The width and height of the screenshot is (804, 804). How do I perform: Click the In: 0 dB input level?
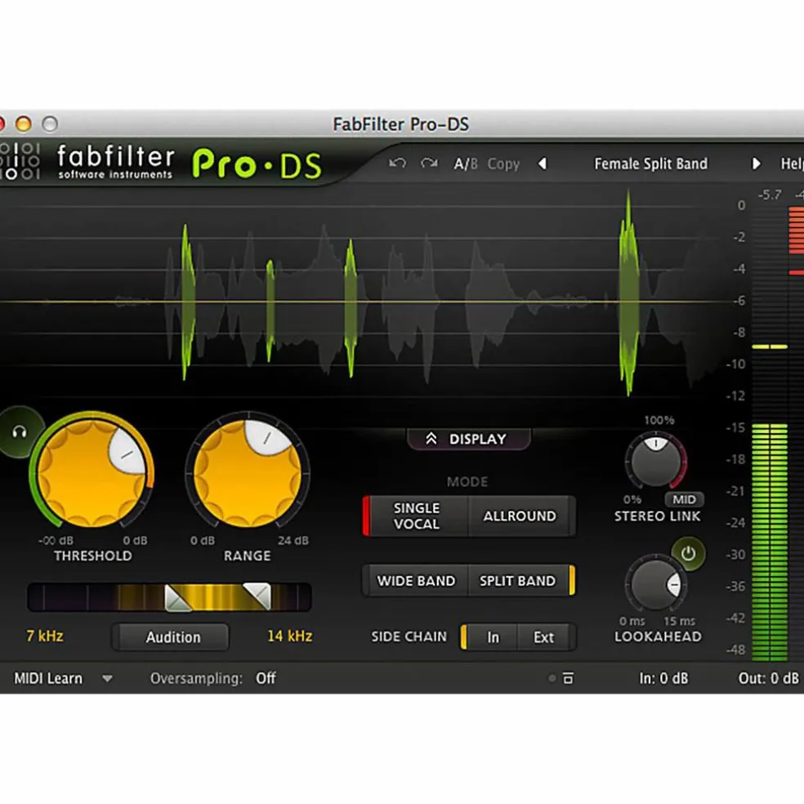[663, 678]
